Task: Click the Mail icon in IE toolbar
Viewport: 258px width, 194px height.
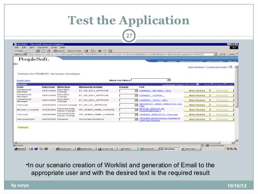Action: click(93, 51)
